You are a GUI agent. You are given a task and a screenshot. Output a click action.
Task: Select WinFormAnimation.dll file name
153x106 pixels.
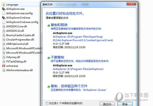pyautogui.click(x=20, y=70)
